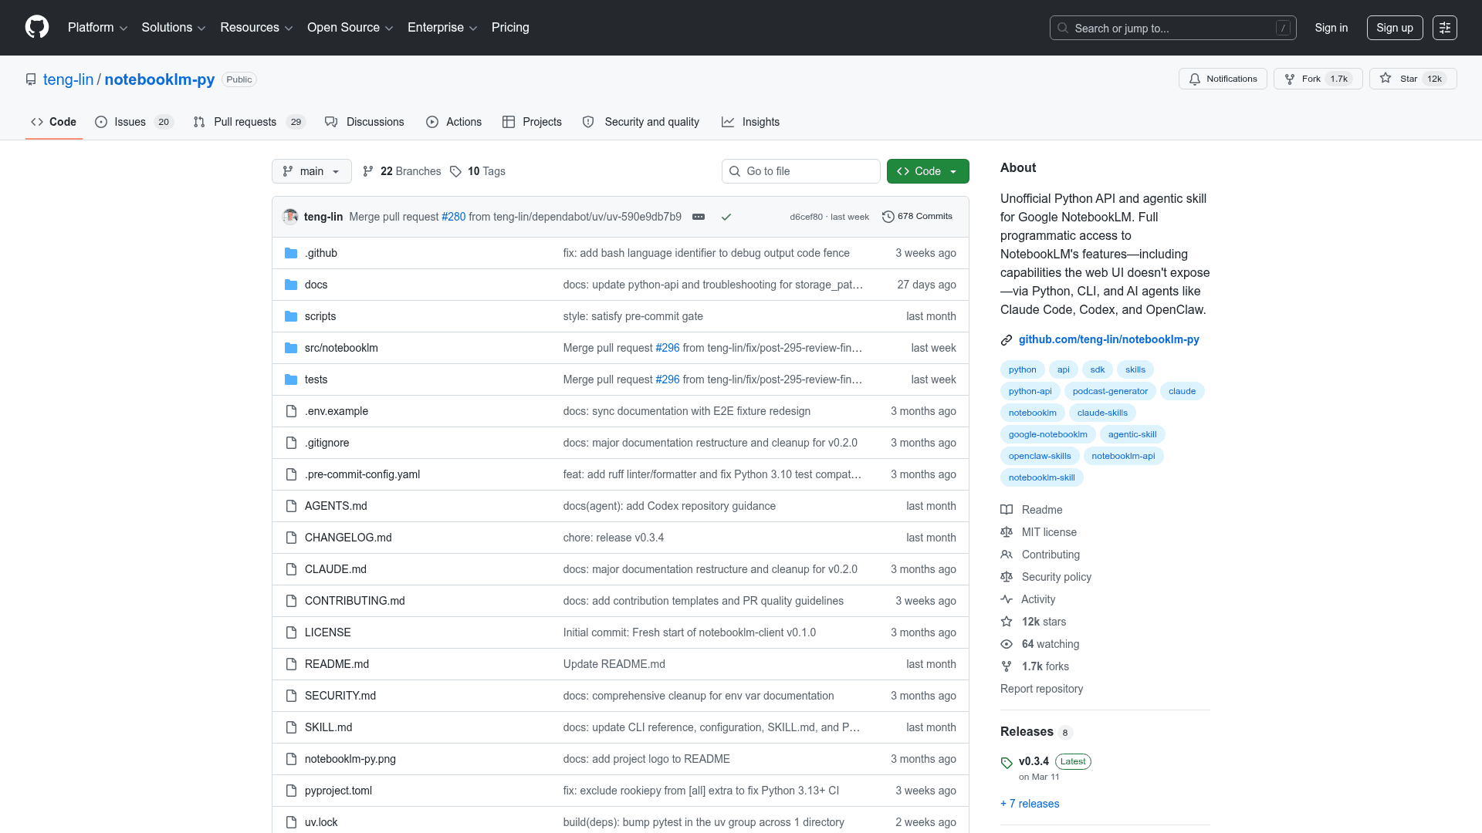Open the Platform navigation menu

(x=97, y=28)
